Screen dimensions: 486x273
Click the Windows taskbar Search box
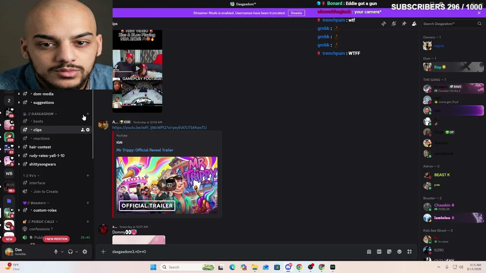[188, 267]
